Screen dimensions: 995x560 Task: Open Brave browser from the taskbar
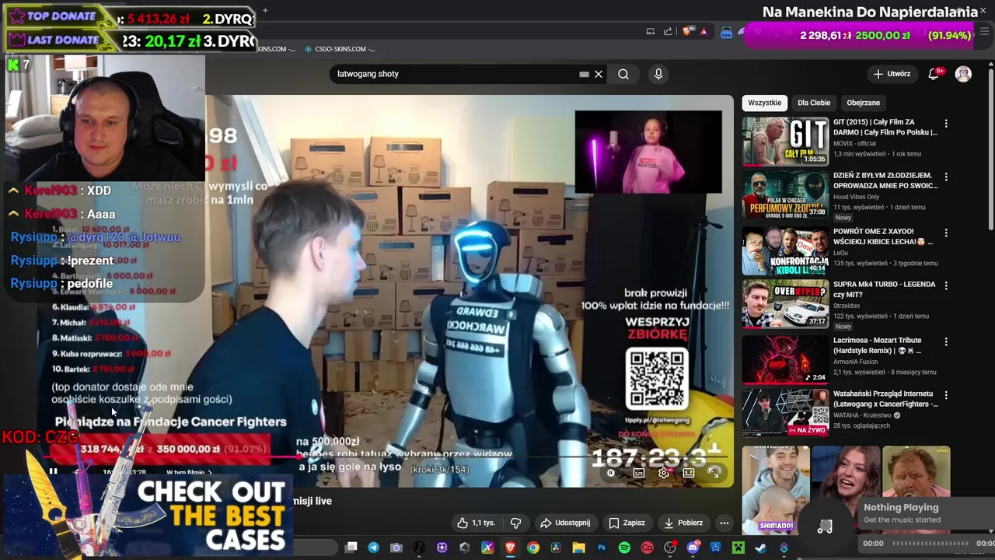click(x=510, y=548)
